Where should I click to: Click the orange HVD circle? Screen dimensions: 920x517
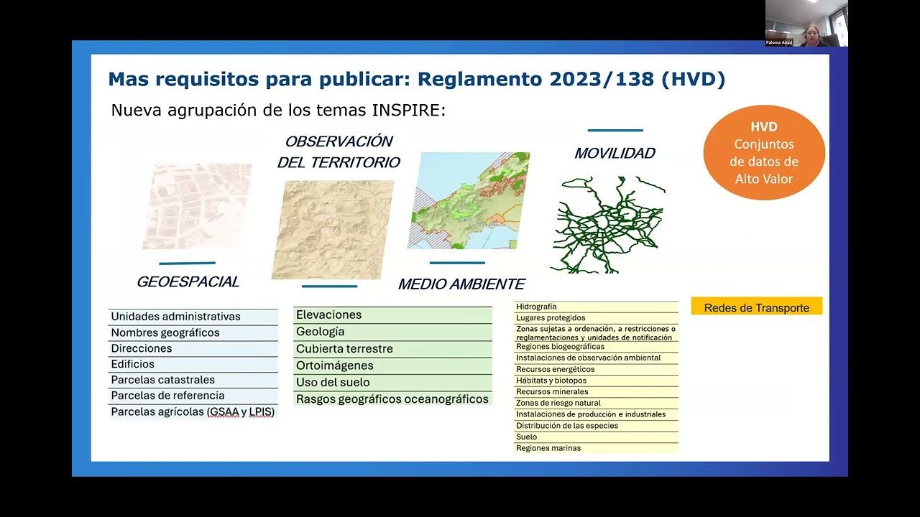pos(764,152)
